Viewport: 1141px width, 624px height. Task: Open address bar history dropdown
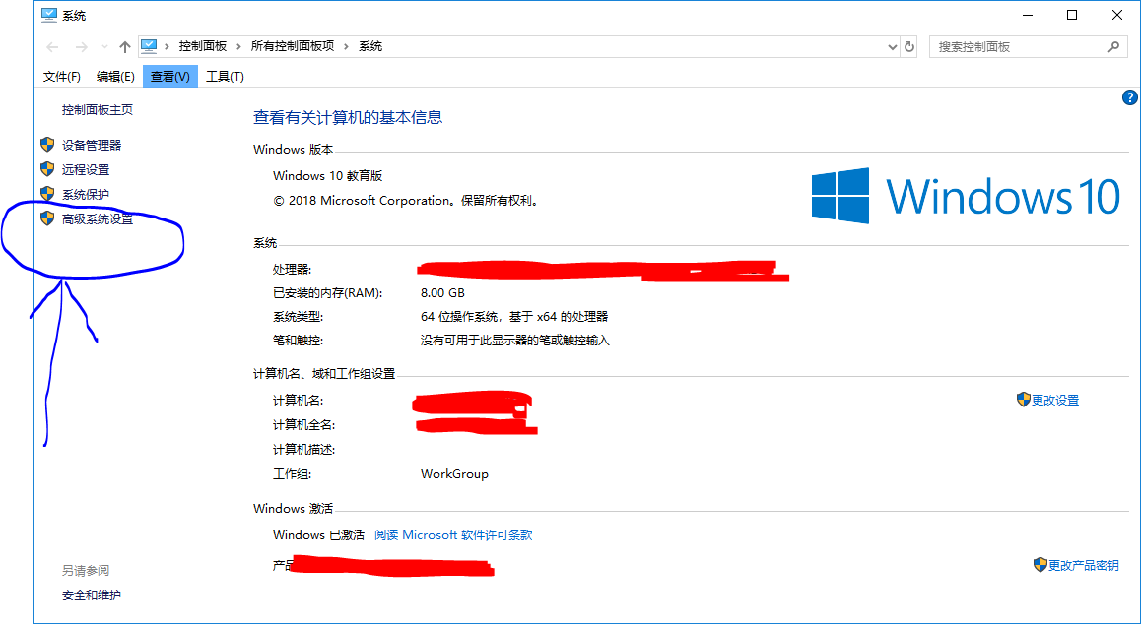[x=892, y=47]
